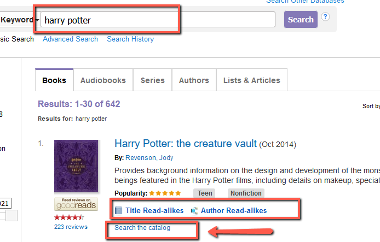380x242 pixels.
Task: Click author link Revenson, Jody
Action: tap(149, 158)
